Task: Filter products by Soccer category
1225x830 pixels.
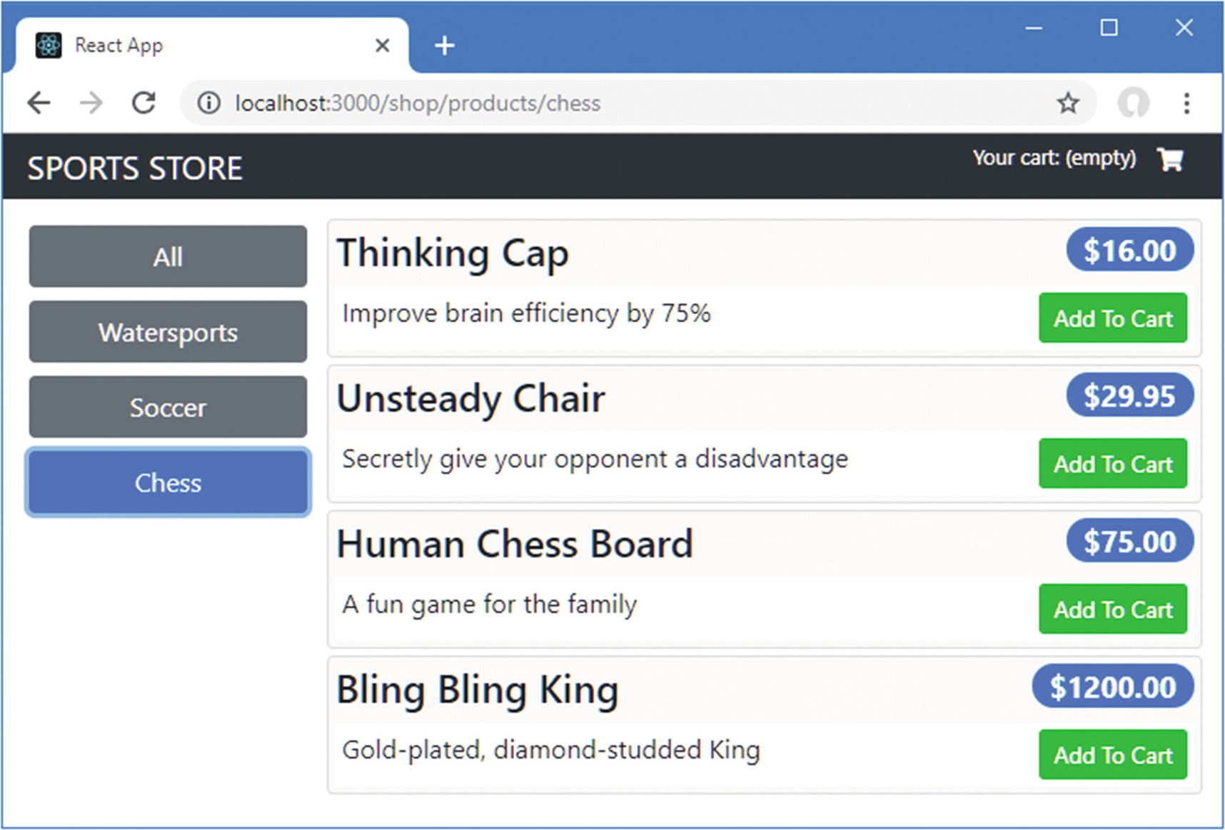Action: (x=168, y=408)
